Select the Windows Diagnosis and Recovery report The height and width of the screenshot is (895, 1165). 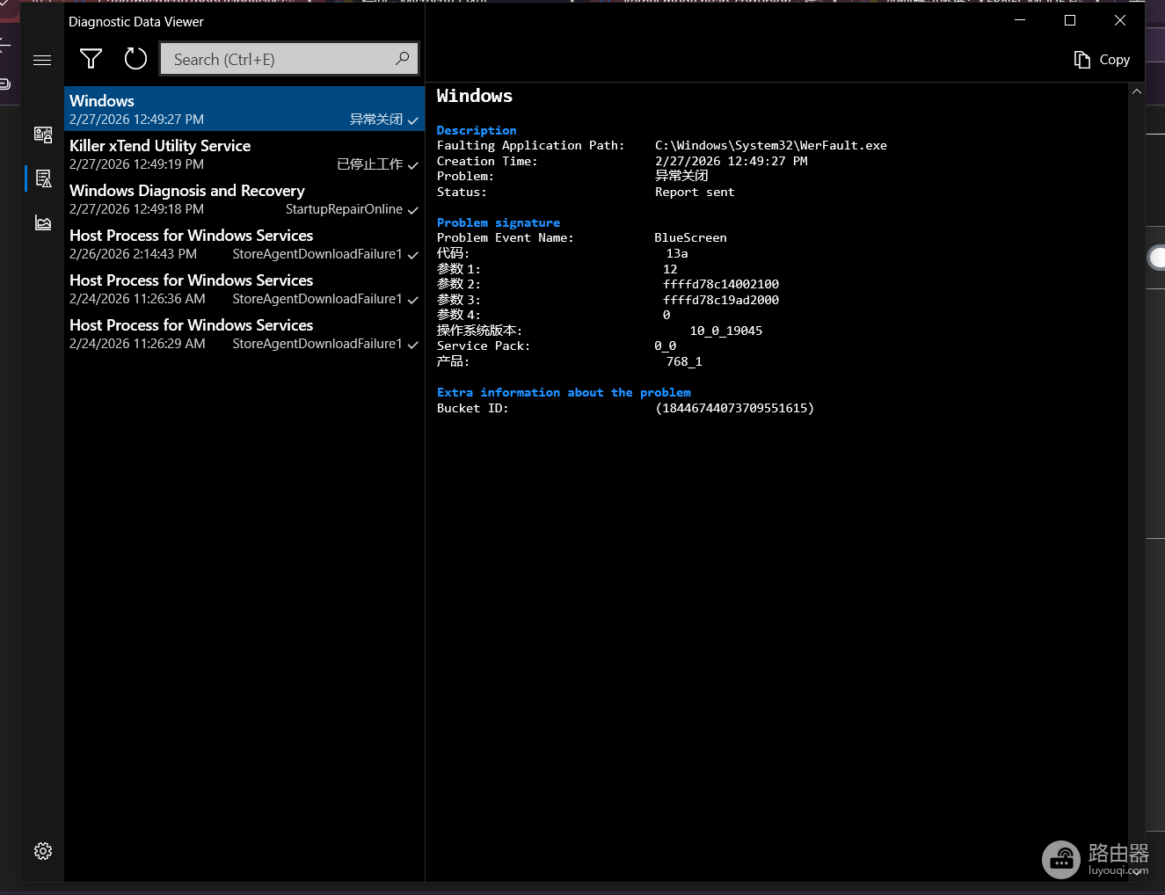click(x=244, y=199)
